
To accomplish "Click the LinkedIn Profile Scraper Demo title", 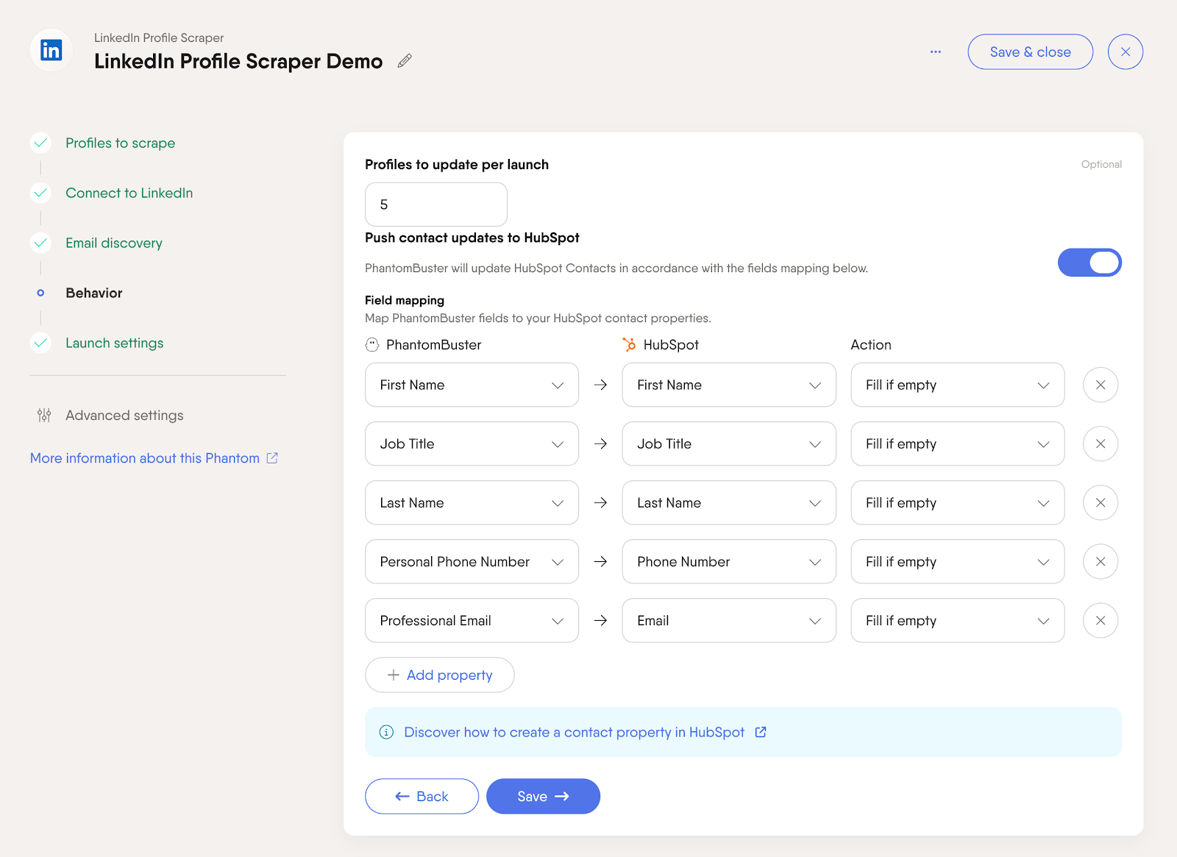I will pos(238,61).
